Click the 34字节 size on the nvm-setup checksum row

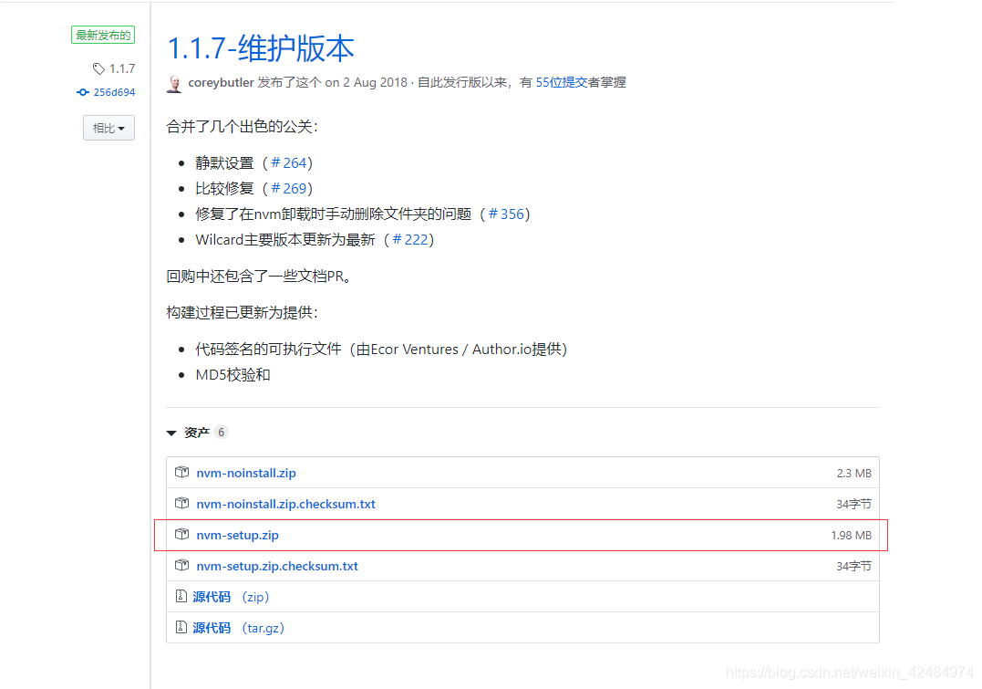point(853,566)
